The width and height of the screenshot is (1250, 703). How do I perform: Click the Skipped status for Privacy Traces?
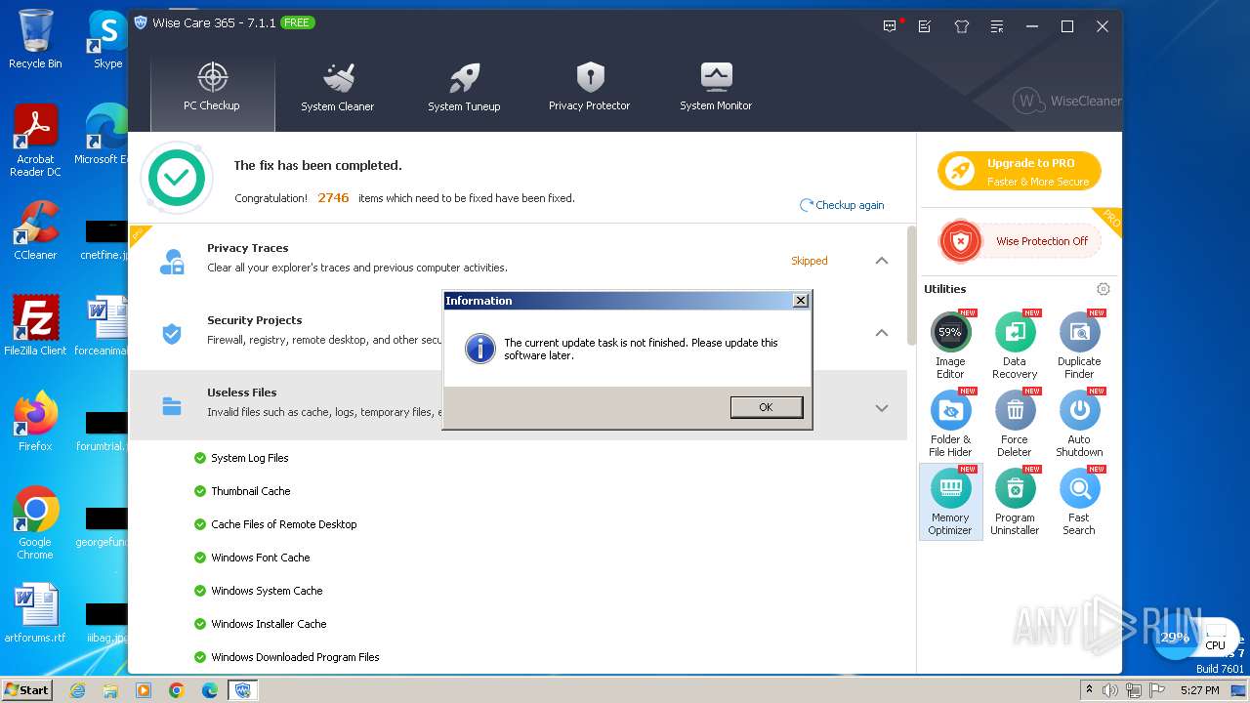pyautogui.click(x=810, y=261)
